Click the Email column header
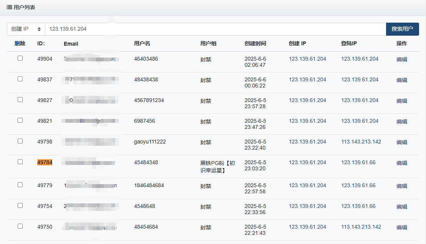The width and height of the screenshot is (426, 244). 71,44
